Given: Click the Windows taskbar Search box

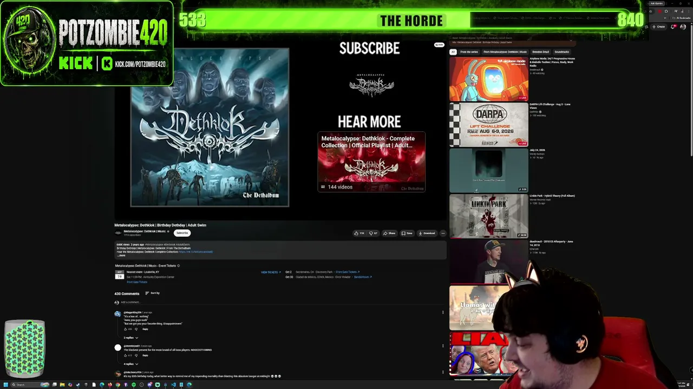Looking at the screenshot, I should 30,385.
